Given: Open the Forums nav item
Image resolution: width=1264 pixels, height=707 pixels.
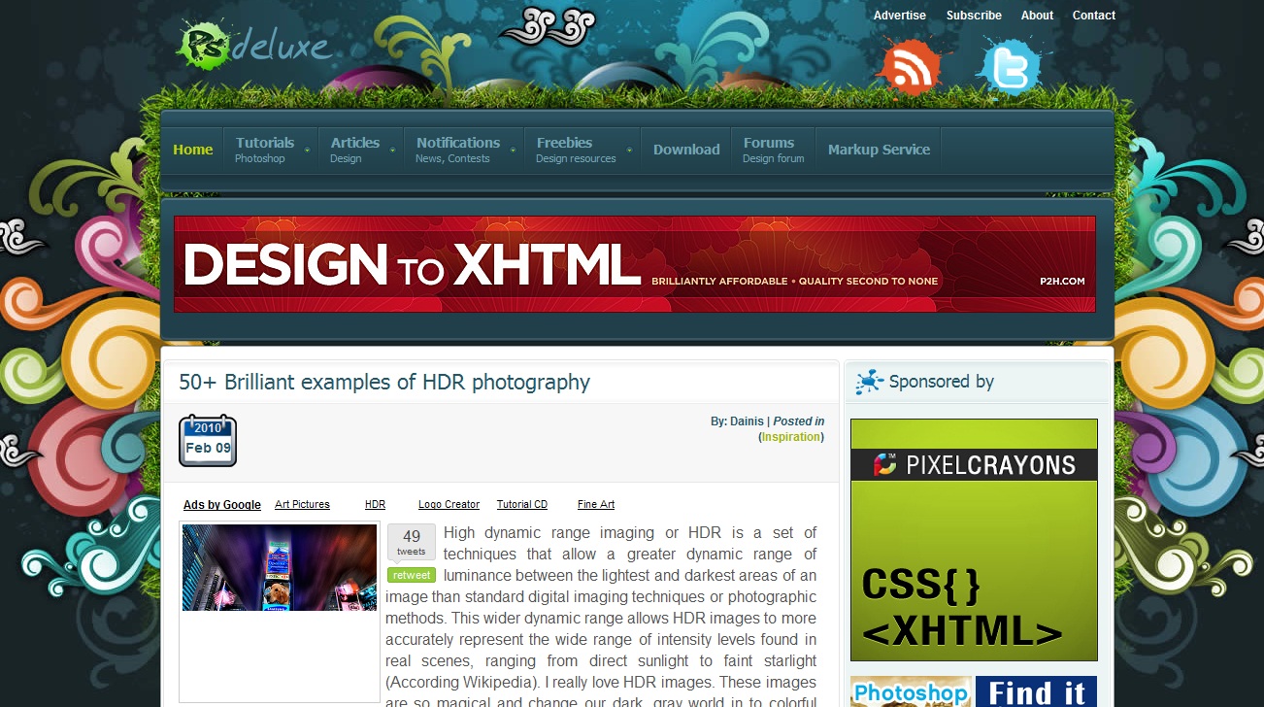Looking at the screenshot, I should click(x=773, y=150).
